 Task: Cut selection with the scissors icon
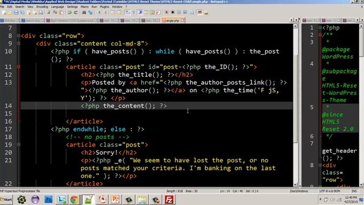49,13
